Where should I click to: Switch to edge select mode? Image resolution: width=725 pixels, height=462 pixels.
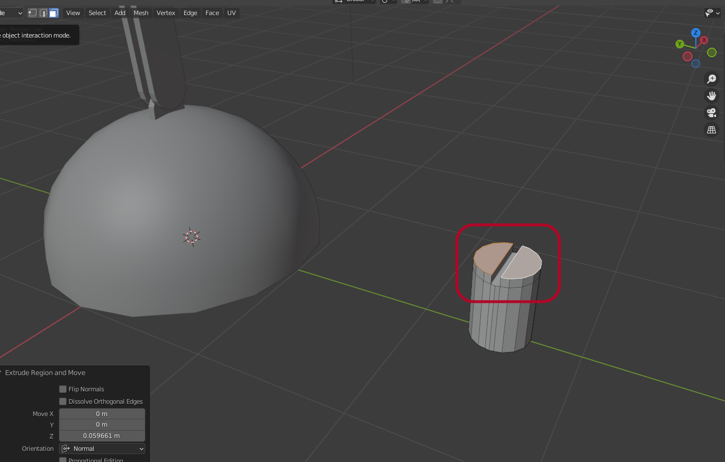(x=43, y=13)
